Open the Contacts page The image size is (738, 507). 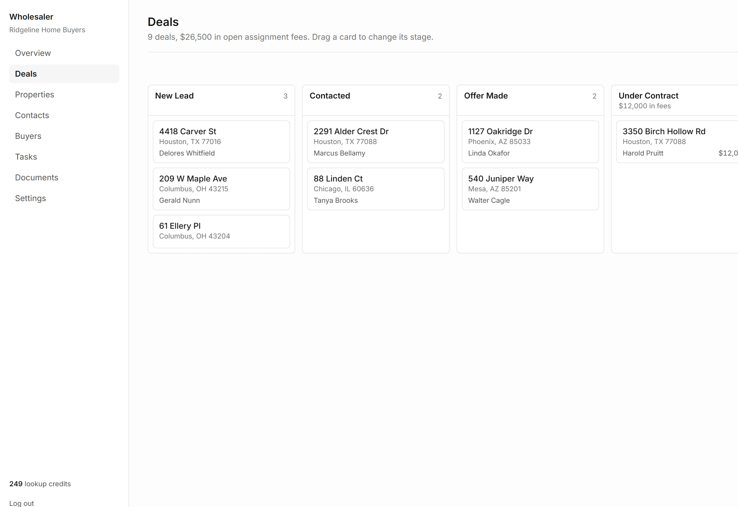(x=64, y=115)
